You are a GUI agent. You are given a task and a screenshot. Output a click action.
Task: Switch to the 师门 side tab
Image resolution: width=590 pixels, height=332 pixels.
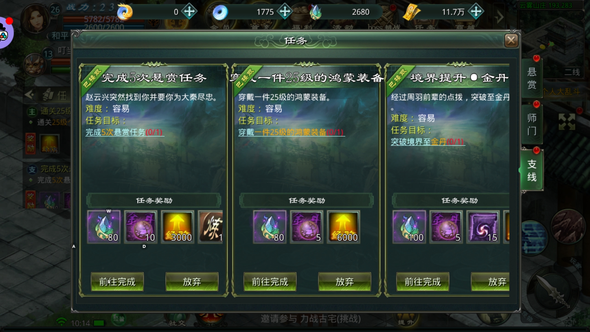[532, 124]
